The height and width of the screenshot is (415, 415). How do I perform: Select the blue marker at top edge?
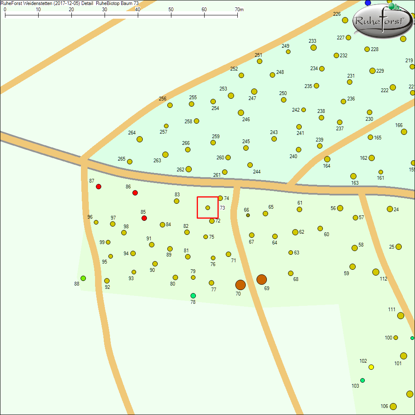point(368,3)
